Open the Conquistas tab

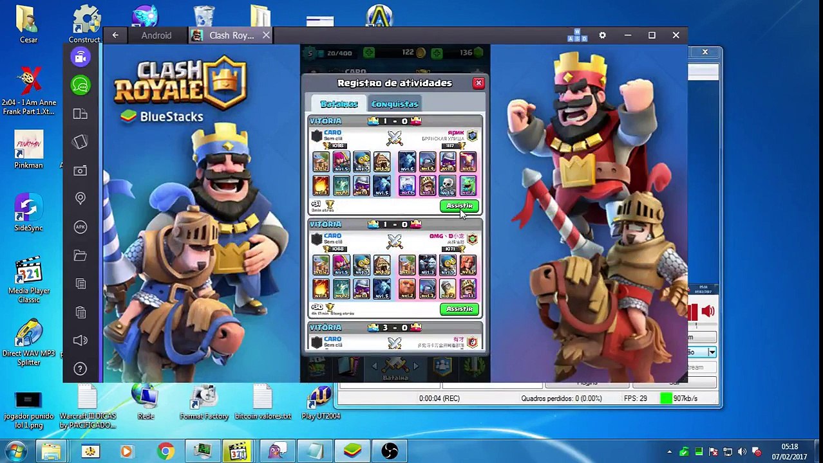[395, 104]
